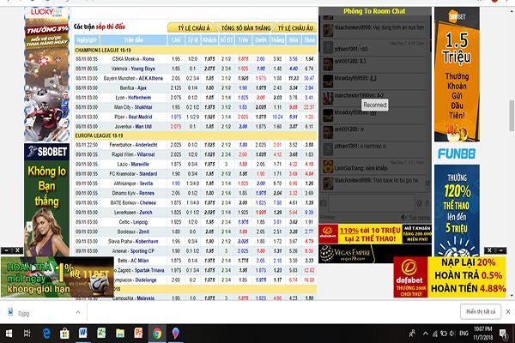This screenshot has width=515, height=343.
Task: Click the SBOBET Không lo Bạn thắng ad
Action: tap(46, 200)
